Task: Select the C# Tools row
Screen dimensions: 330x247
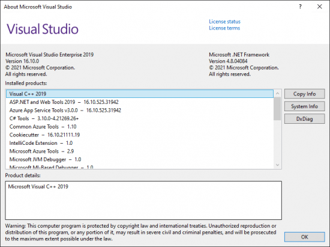Action: (140, 118)
